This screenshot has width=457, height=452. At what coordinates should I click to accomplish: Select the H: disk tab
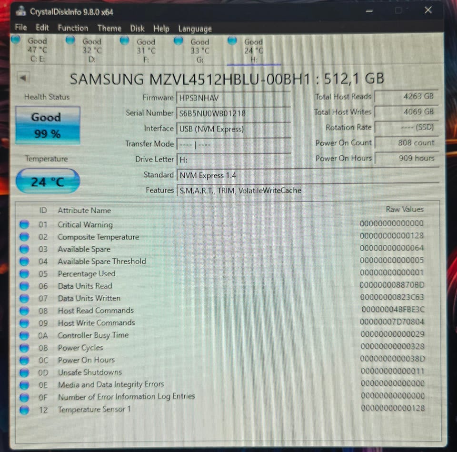pyautogui.click(x=253, y=50)
